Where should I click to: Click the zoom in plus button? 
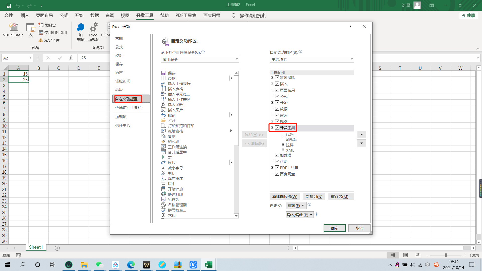[x=464, y=255]
